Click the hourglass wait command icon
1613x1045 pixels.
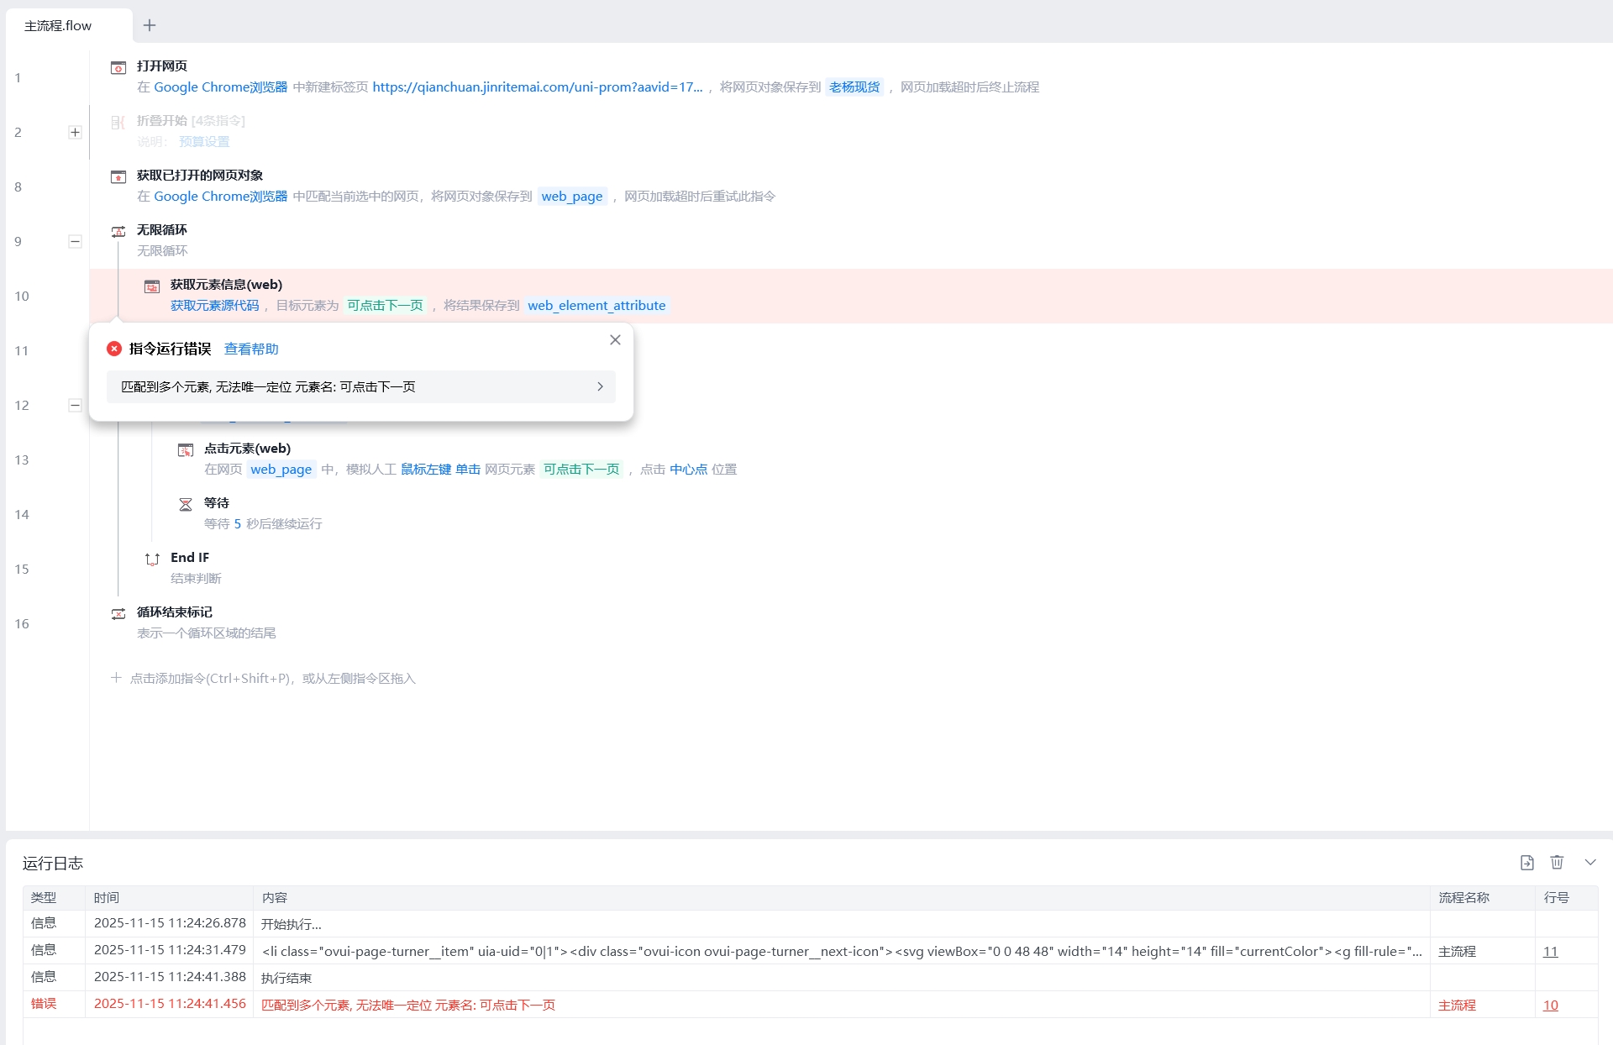[186, 504]
